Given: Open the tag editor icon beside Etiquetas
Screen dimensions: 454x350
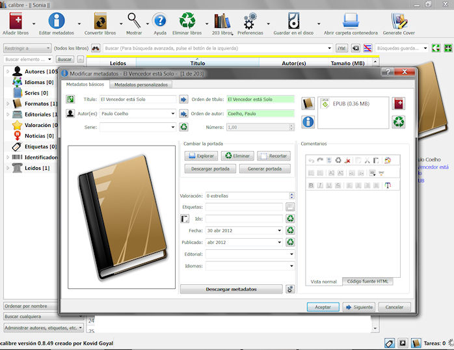Looking at the screenshot, I should [290, 207].
